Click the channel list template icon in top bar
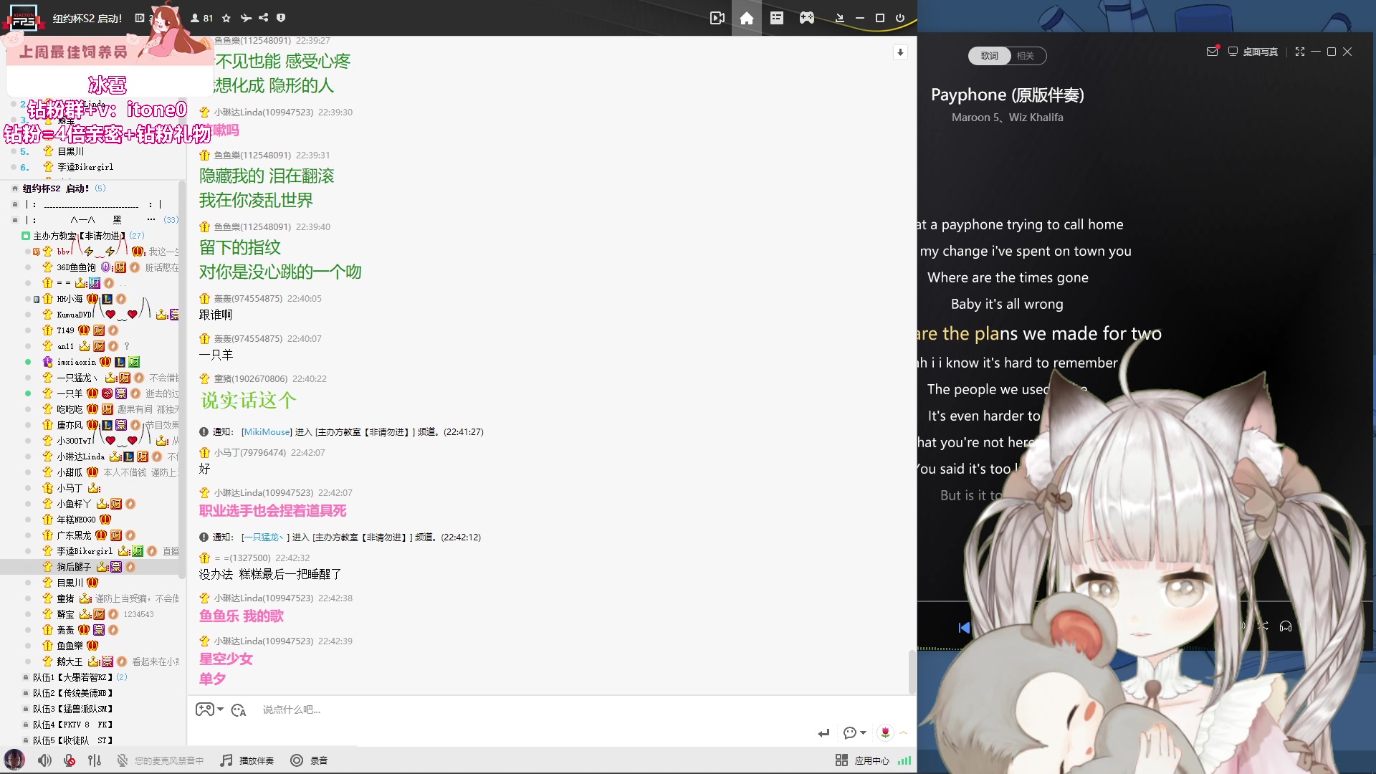This screenshot has width=1376, height=774. tap(777, 18)
